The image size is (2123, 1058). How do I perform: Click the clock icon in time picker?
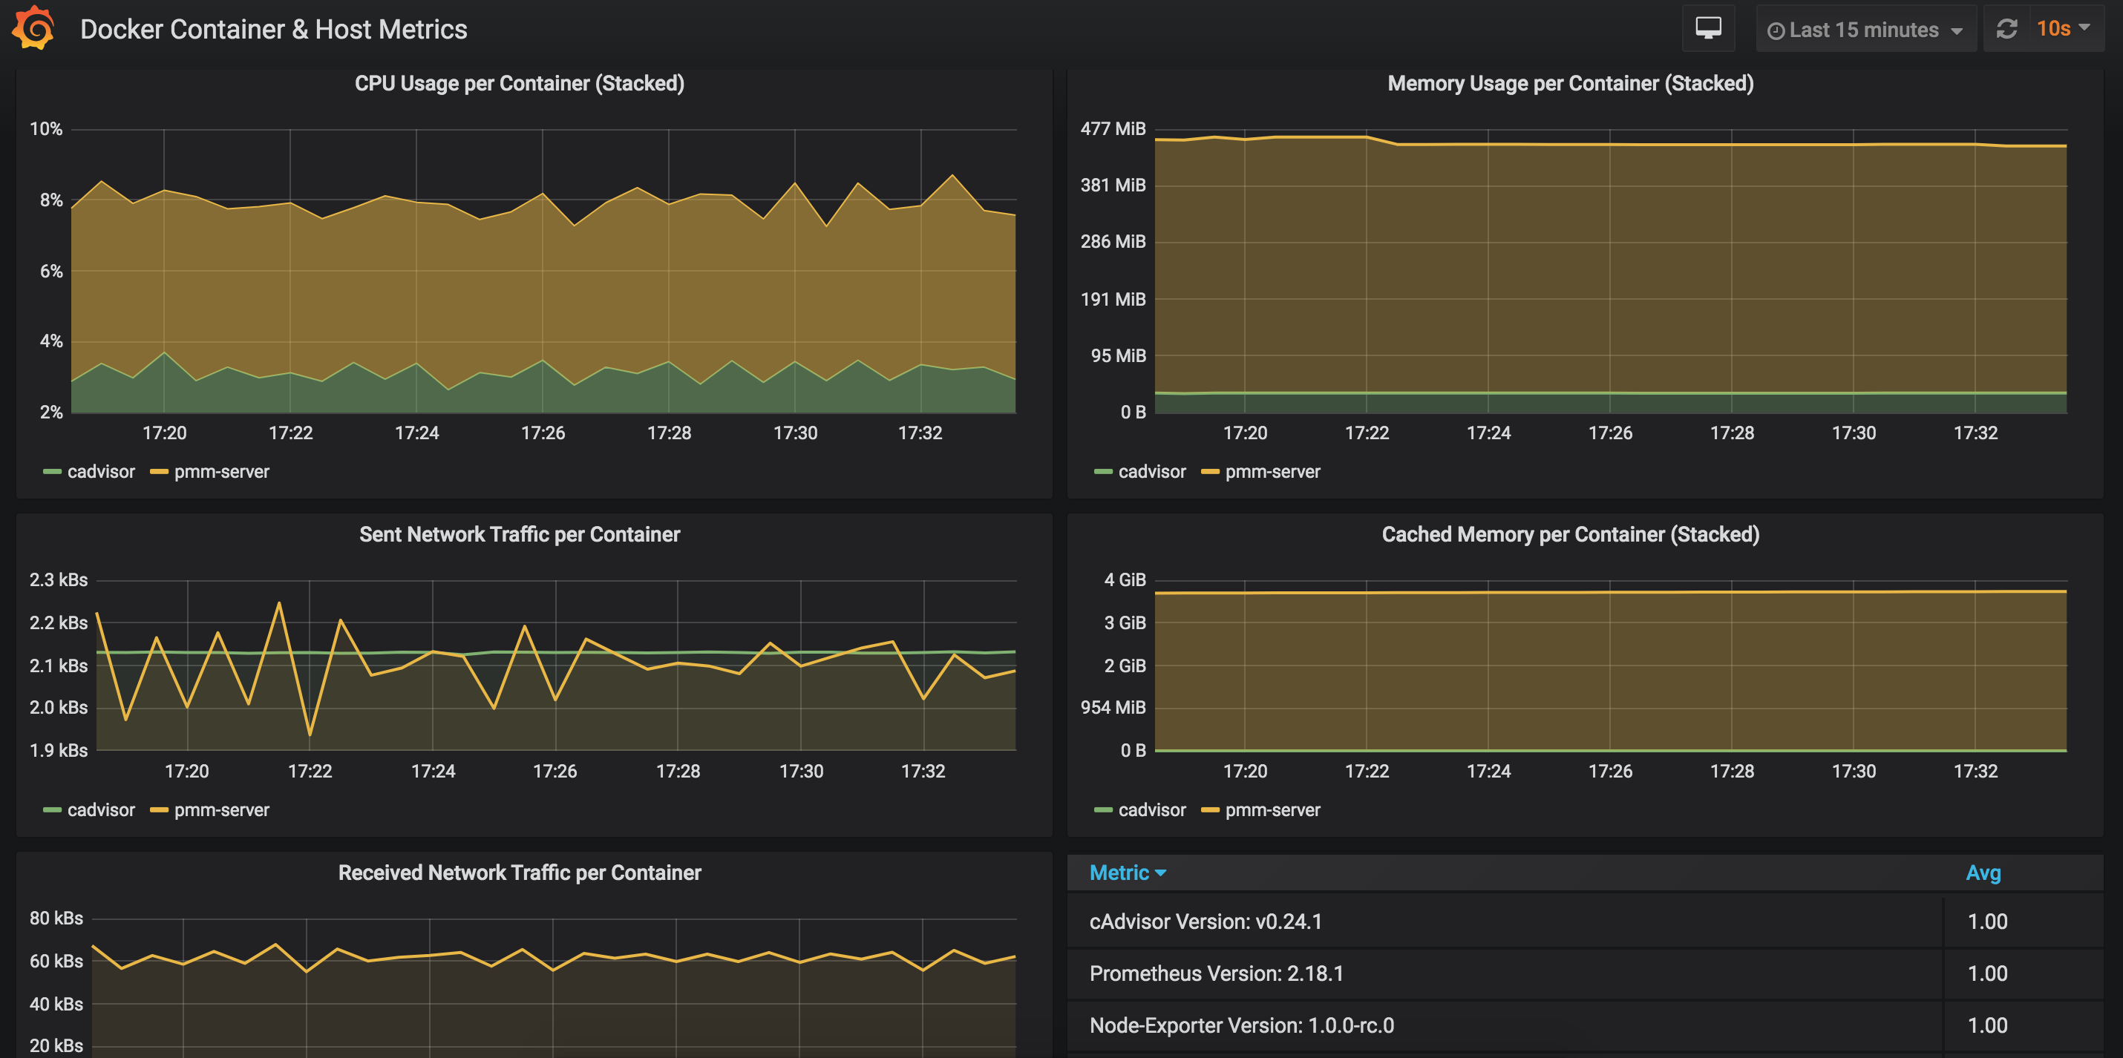[x=1776, y=30]
